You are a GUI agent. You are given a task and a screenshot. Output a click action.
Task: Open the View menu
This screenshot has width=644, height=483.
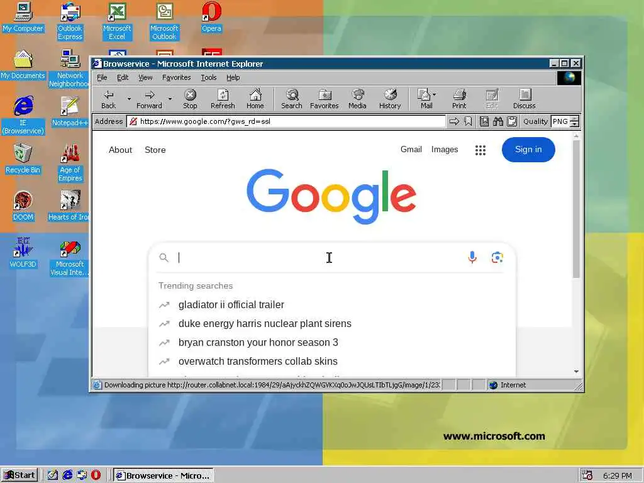(145, 77)
